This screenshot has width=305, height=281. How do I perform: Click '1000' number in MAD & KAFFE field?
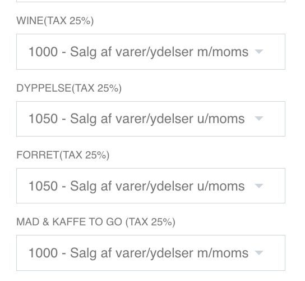pyautogui.click(x=43, y=253)
